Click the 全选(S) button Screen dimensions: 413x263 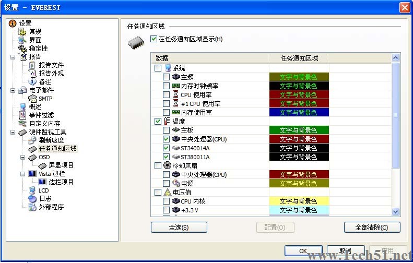coord(179,227)
